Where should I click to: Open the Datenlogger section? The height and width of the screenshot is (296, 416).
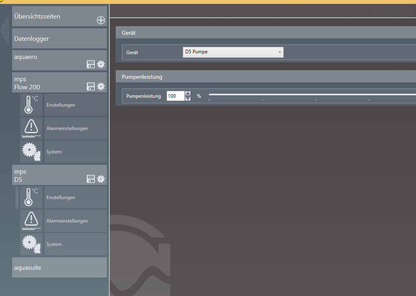coord(59,39)
